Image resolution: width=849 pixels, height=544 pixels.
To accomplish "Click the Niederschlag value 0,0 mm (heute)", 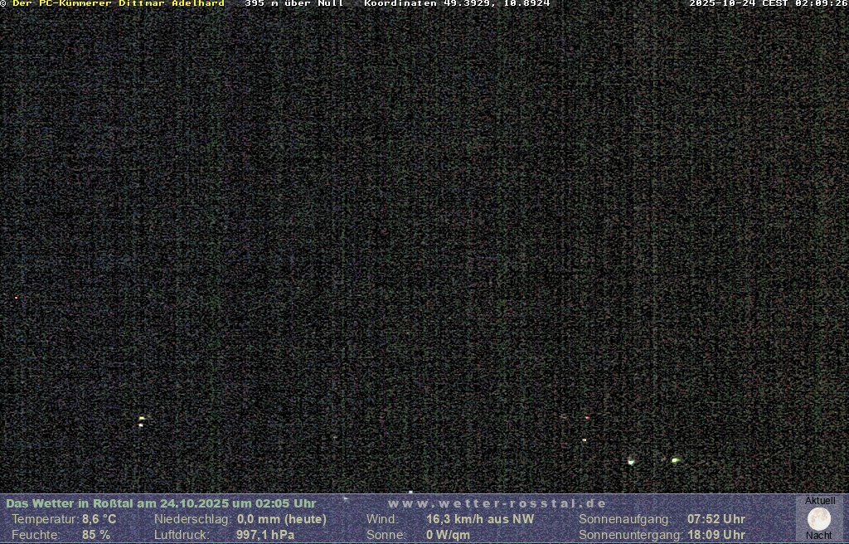I will coord(282,519).
